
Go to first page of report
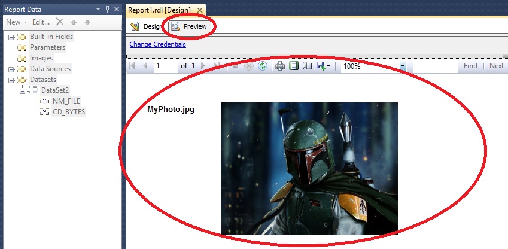coord(132,66)
